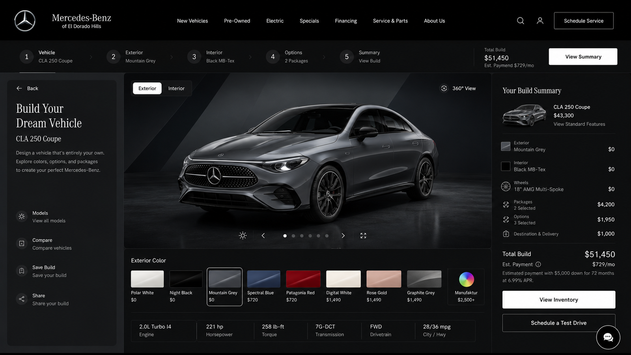Select the Rose Gold color swatch
Image resolution: width=631 pixels, height=355 pixels.
[383, 279]
